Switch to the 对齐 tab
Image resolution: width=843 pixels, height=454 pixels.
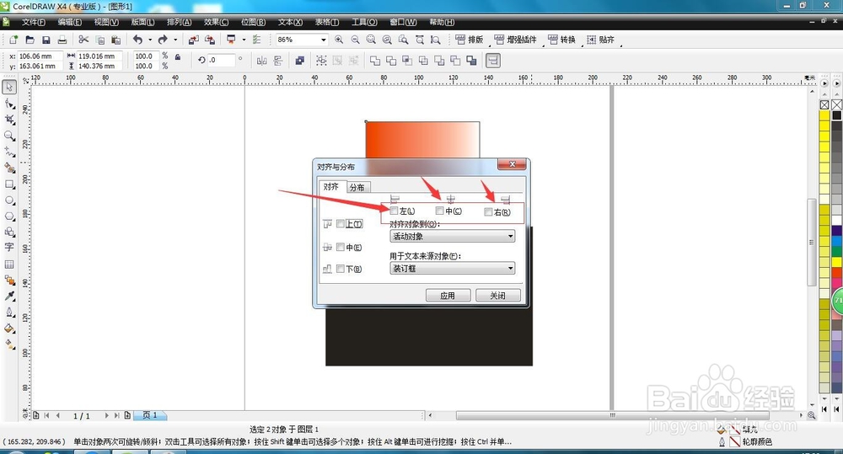pos(331,186)
